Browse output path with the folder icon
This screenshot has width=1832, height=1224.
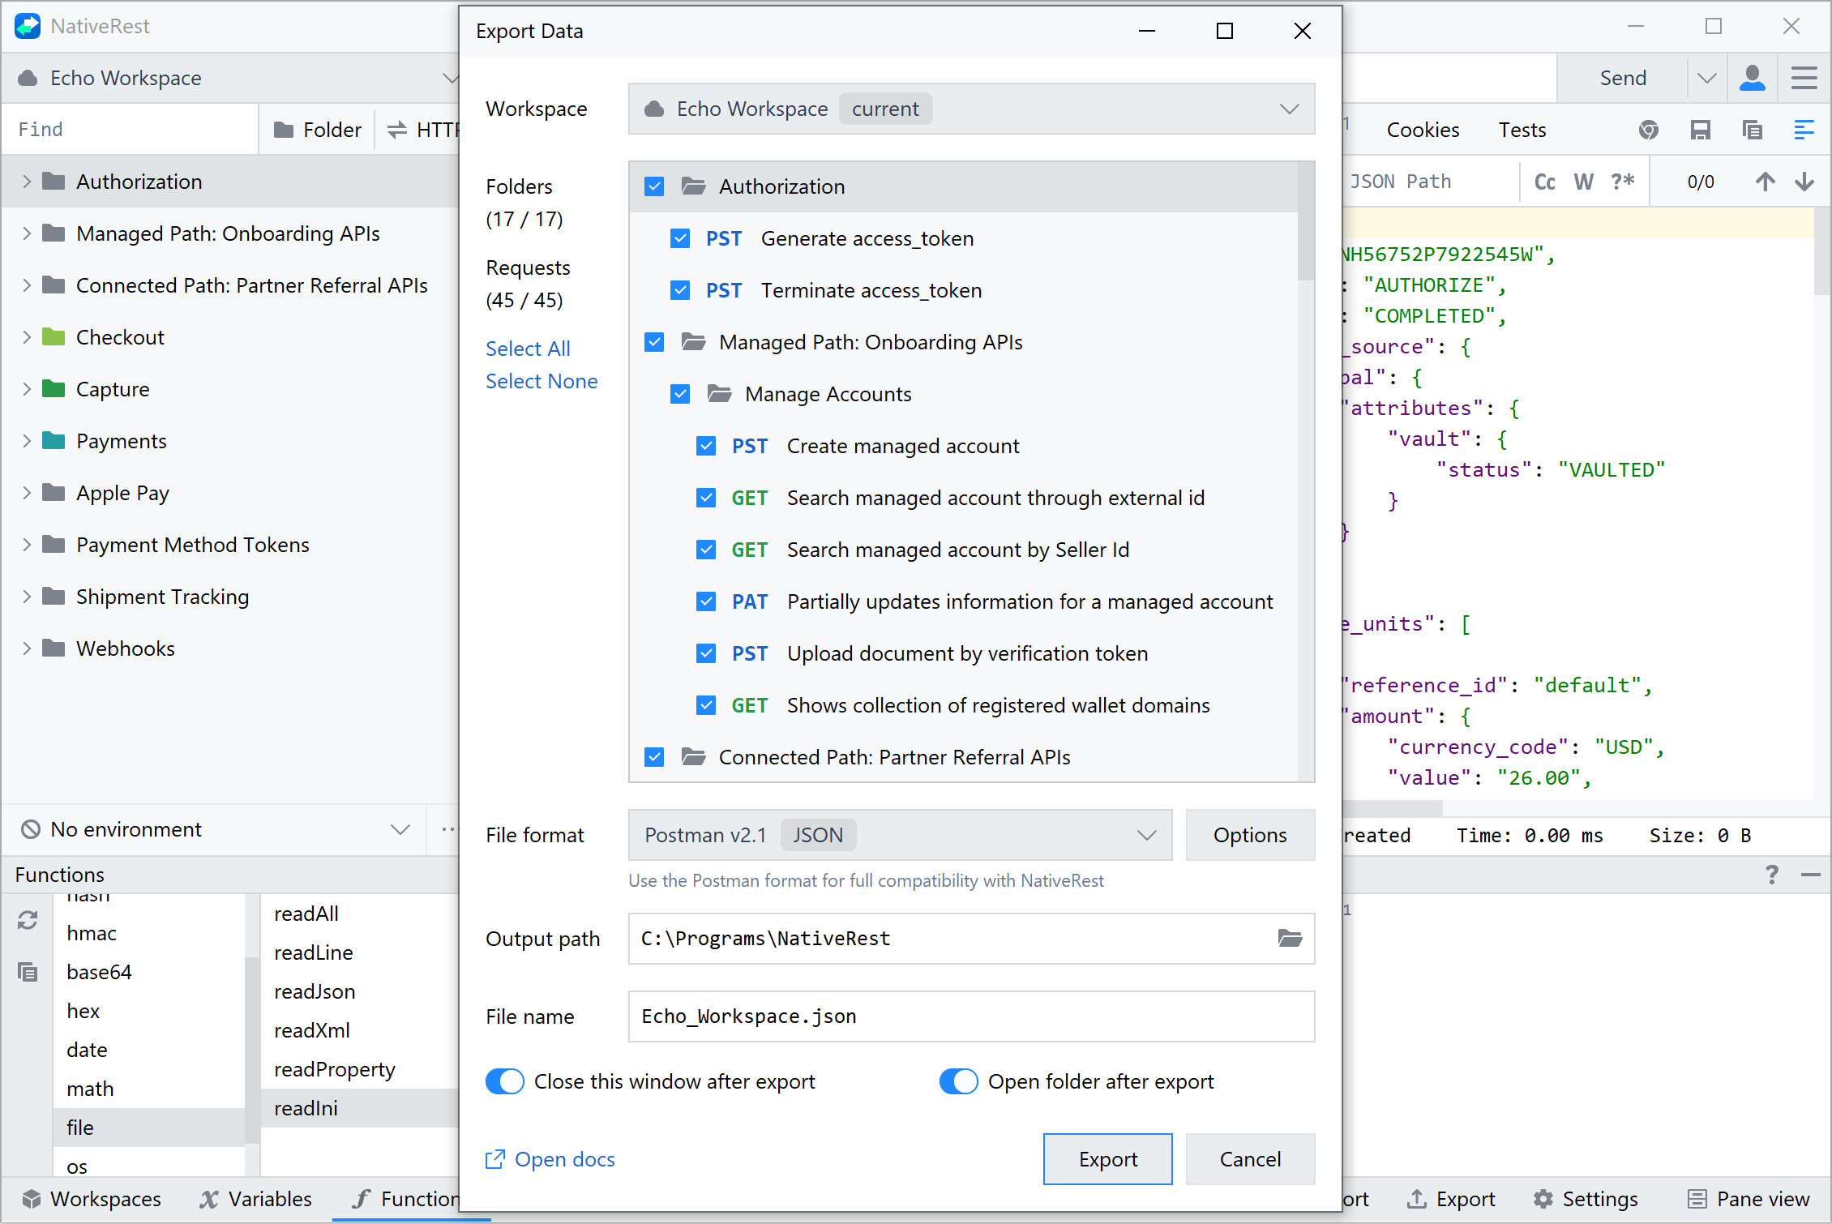[1291, 939]
